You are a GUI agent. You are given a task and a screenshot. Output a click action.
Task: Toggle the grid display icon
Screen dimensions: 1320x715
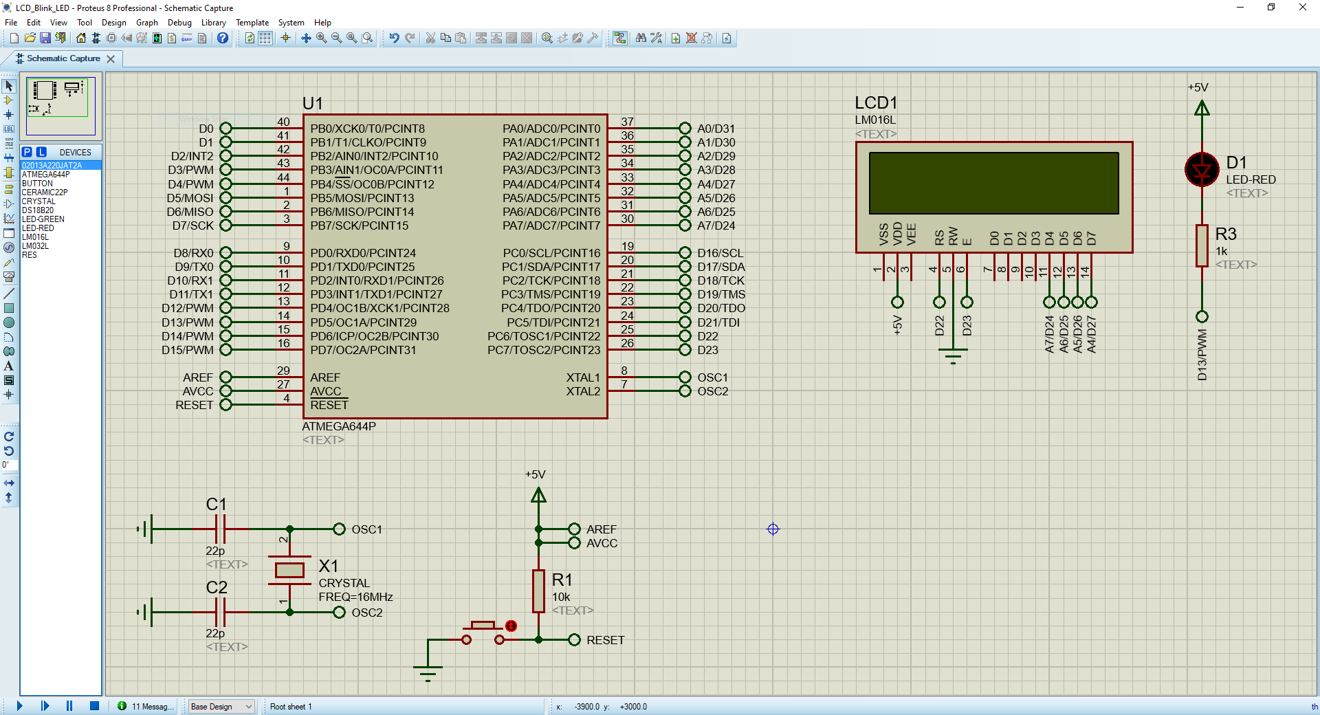pyautogui.click(x=265, y=38)
